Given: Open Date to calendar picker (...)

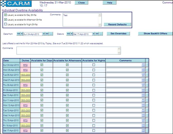Looking at the screenshot, I should (x=101, y=34).
